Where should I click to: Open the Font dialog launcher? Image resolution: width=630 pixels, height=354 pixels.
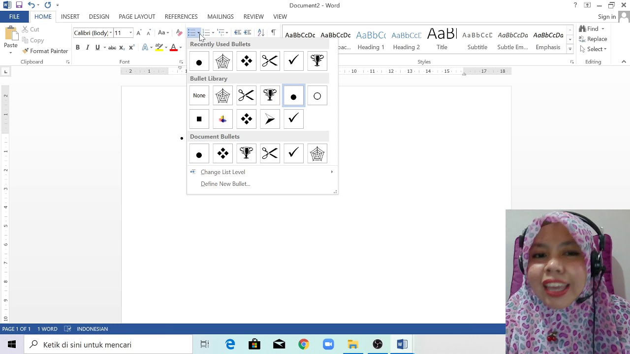pyautogui.click(x=181, y=62)
